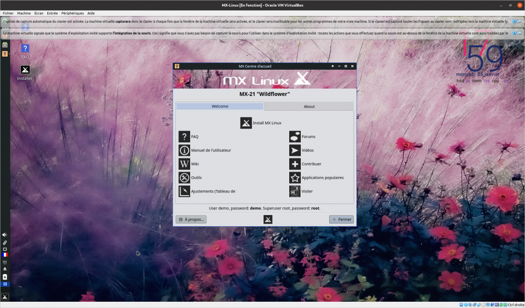Switch to the About tab
525x308 pixels.
pos(309,107)
